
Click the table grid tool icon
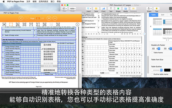[x=58, y=24]
